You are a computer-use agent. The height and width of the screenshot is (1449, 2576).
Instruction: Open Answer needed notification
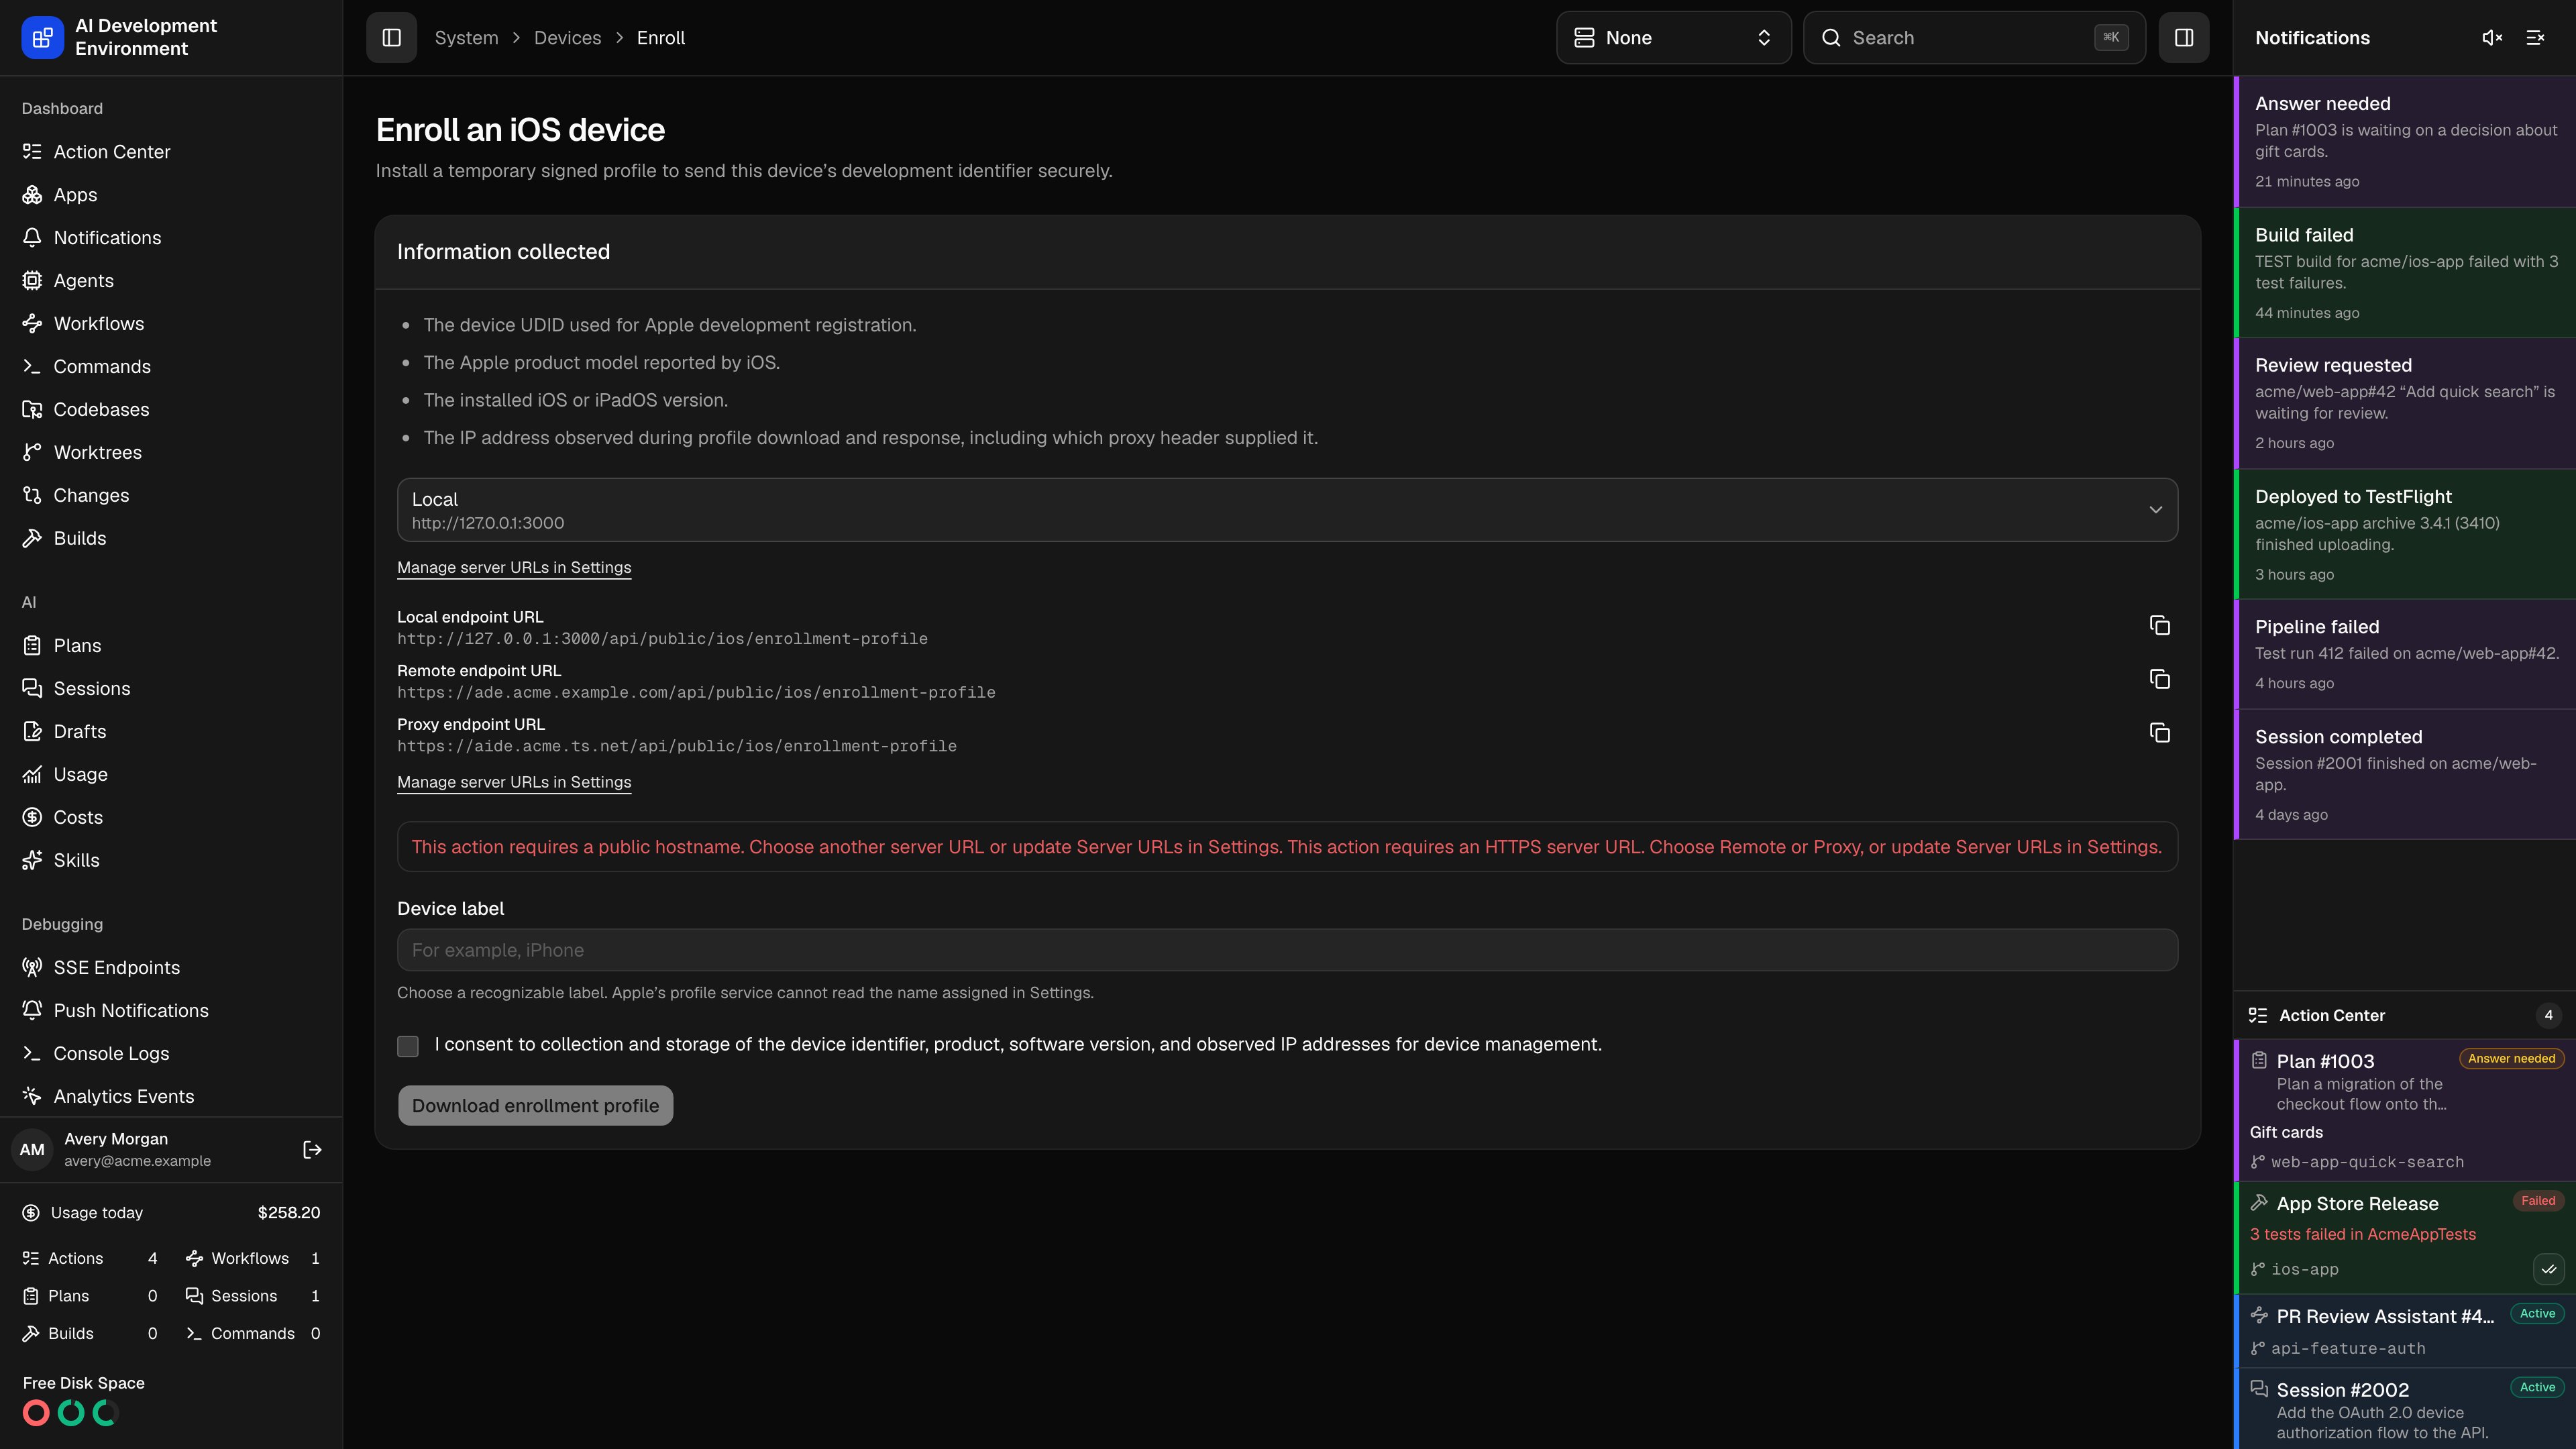pos(2404,142)
